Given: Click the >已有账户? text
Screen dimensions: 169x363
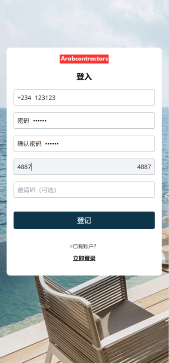Looking at the screenshot, I should (83, 247).
